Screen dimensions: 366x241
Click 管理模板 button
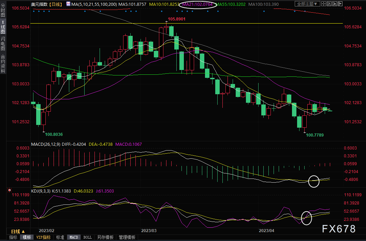127,237
